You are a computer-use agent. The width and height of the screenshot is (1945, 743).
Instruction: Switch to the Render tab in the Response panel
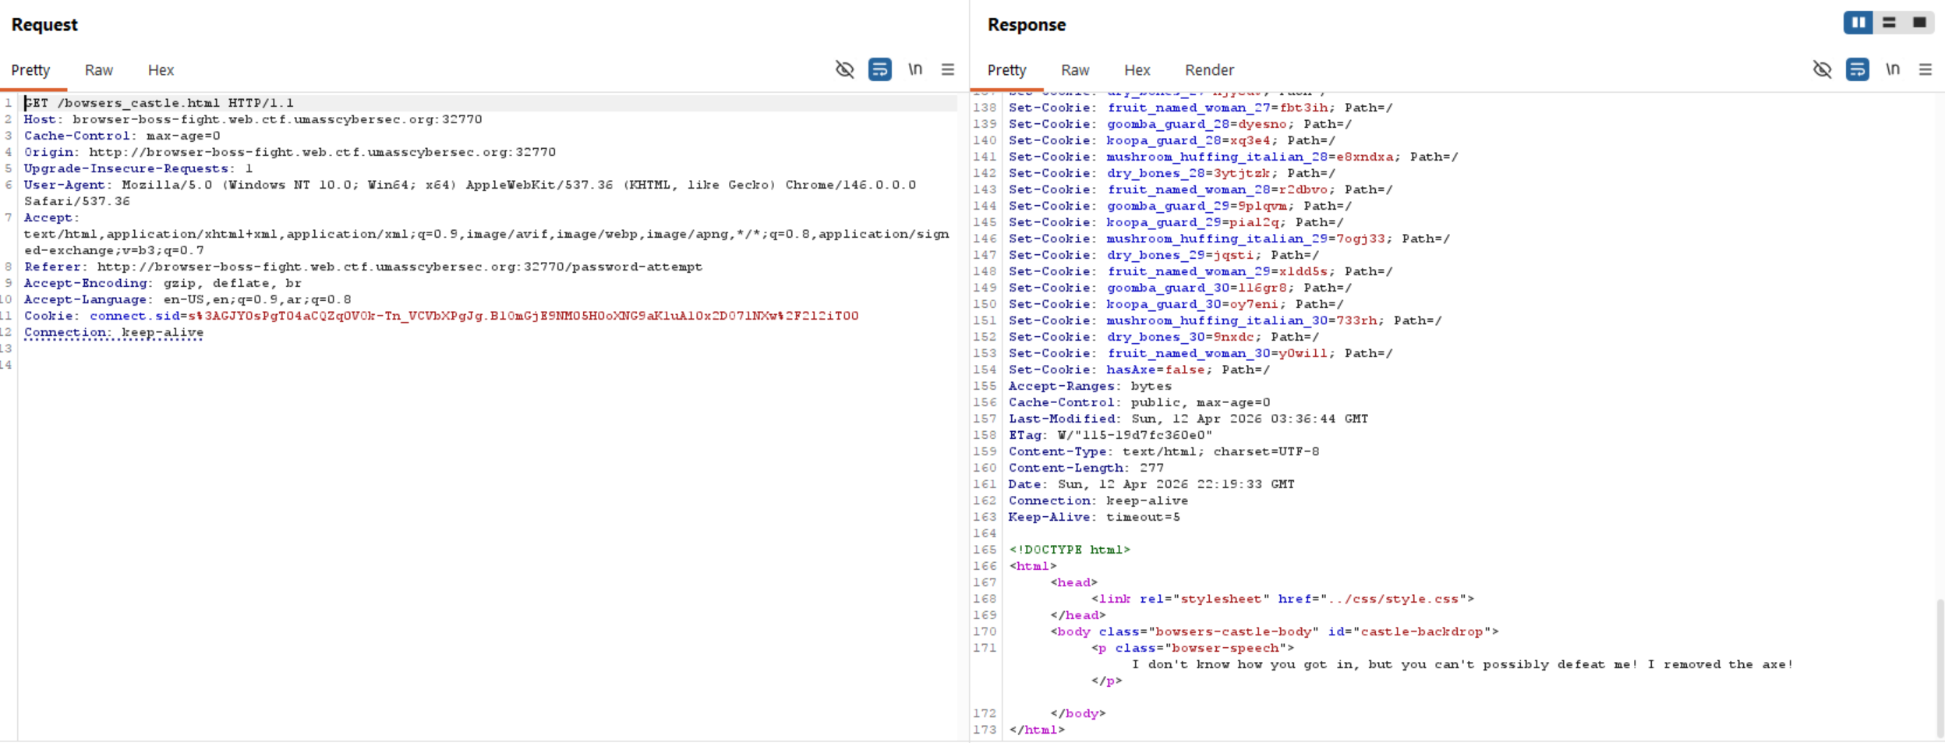click(1208, 70)
